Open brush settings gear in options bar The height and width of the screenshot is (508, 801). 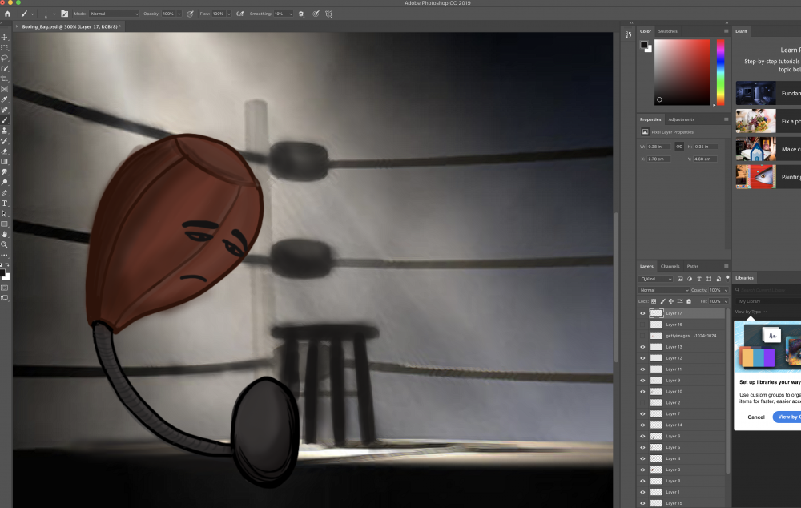(301, 14)
